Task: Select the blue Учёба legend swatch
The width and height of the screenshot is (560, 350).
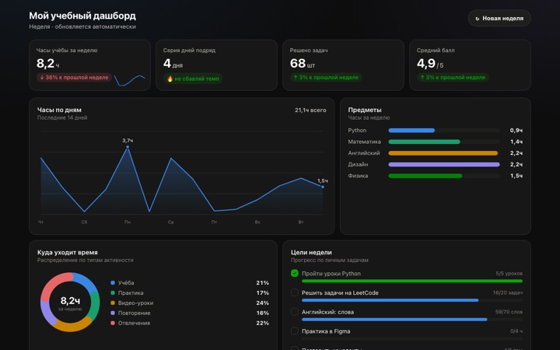Action: (113, 283)
